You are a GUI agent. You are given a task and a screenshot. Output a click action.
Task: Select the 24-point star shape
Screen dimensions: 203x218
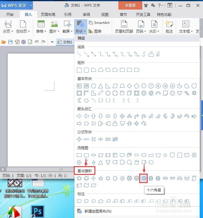[x=151, y=178]
